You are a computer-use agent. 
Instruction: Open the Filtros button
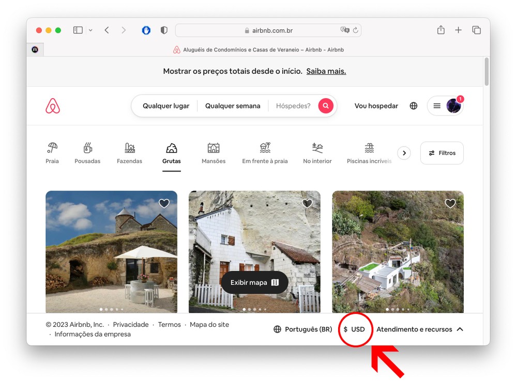(x=442, y=153)
